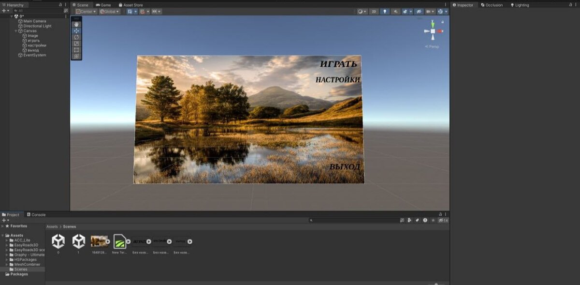
Task: Open scene camera settings
Action: click(428, 12)
